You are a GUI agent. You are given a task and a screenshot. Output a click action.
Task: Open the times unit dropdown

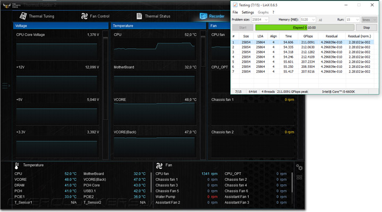369,20
